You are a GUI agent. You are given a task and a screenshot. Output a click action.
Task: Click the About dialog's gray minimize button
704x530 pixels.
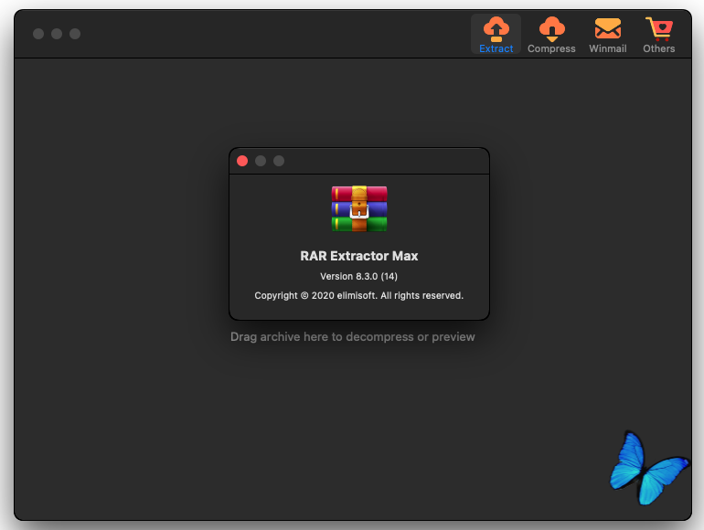261,161
